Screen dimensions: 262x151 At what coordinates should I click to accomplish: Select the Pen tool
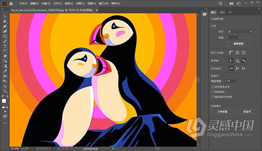coord(5,27)
